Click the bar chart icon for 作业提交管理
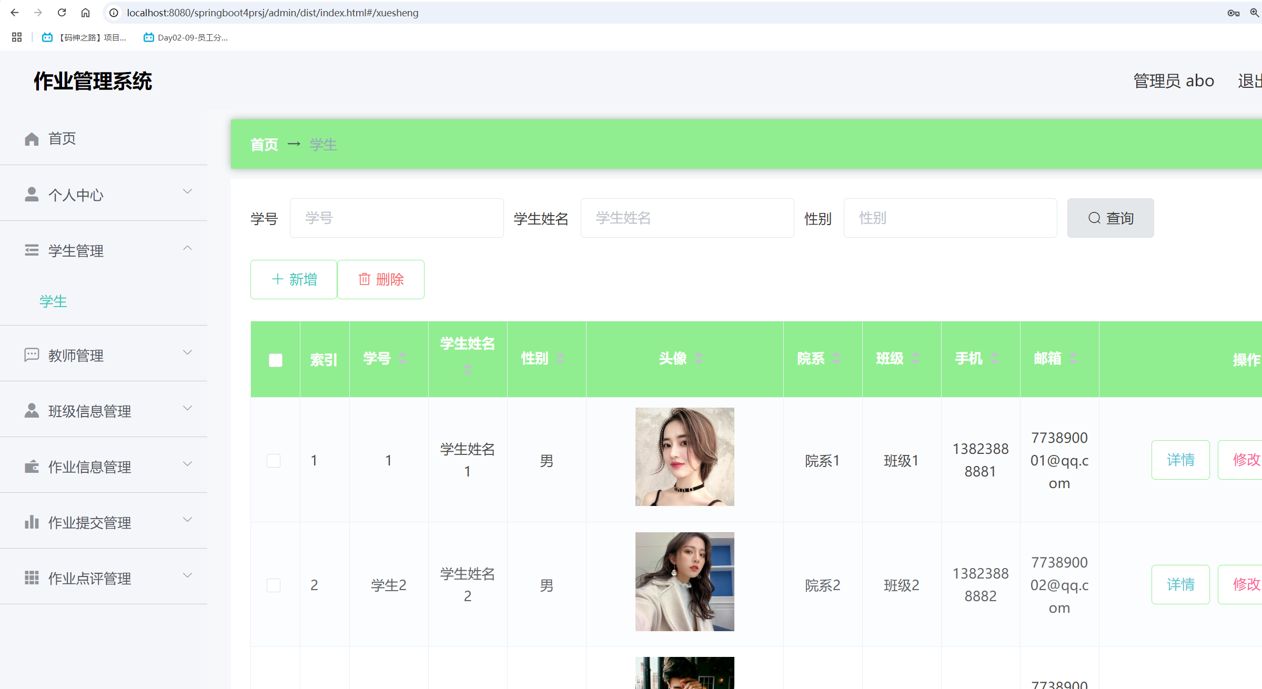Viewport: 1262px width, 689px height. point(32,522)
